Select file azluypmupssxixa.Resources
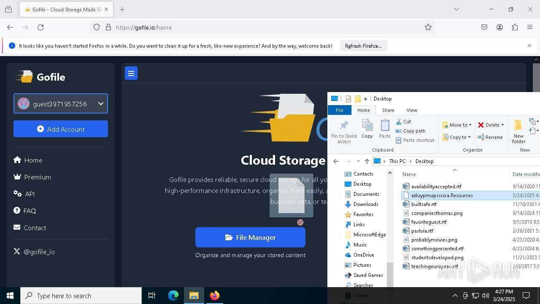Screen dimensions: 540x304 [442, 195]
